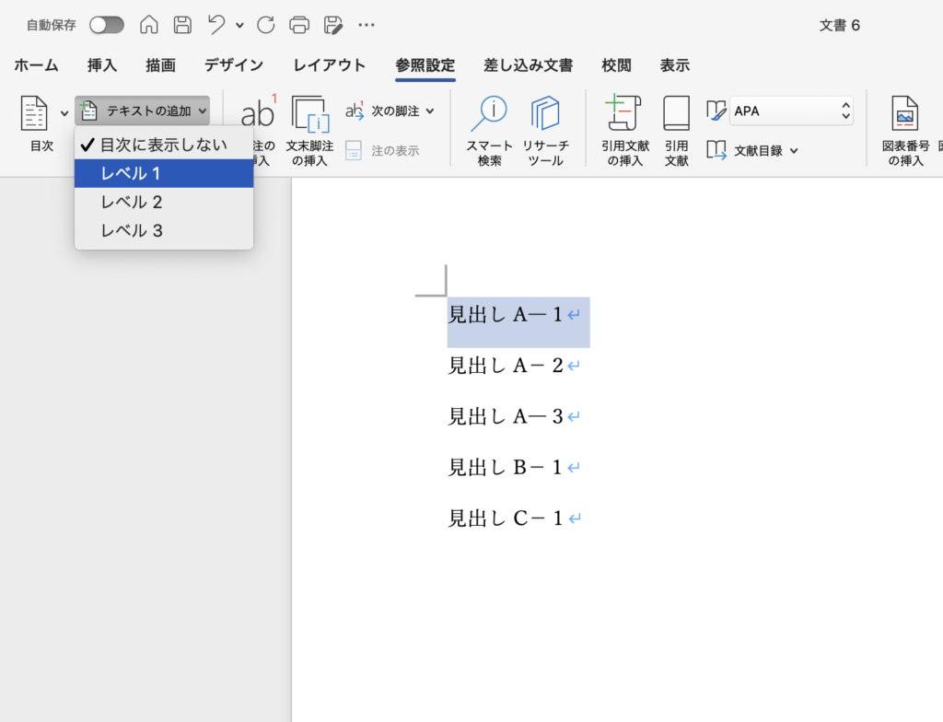Click the Save floppy disk icon
Viewport: 943px width, 722px height.
[183, 25]
